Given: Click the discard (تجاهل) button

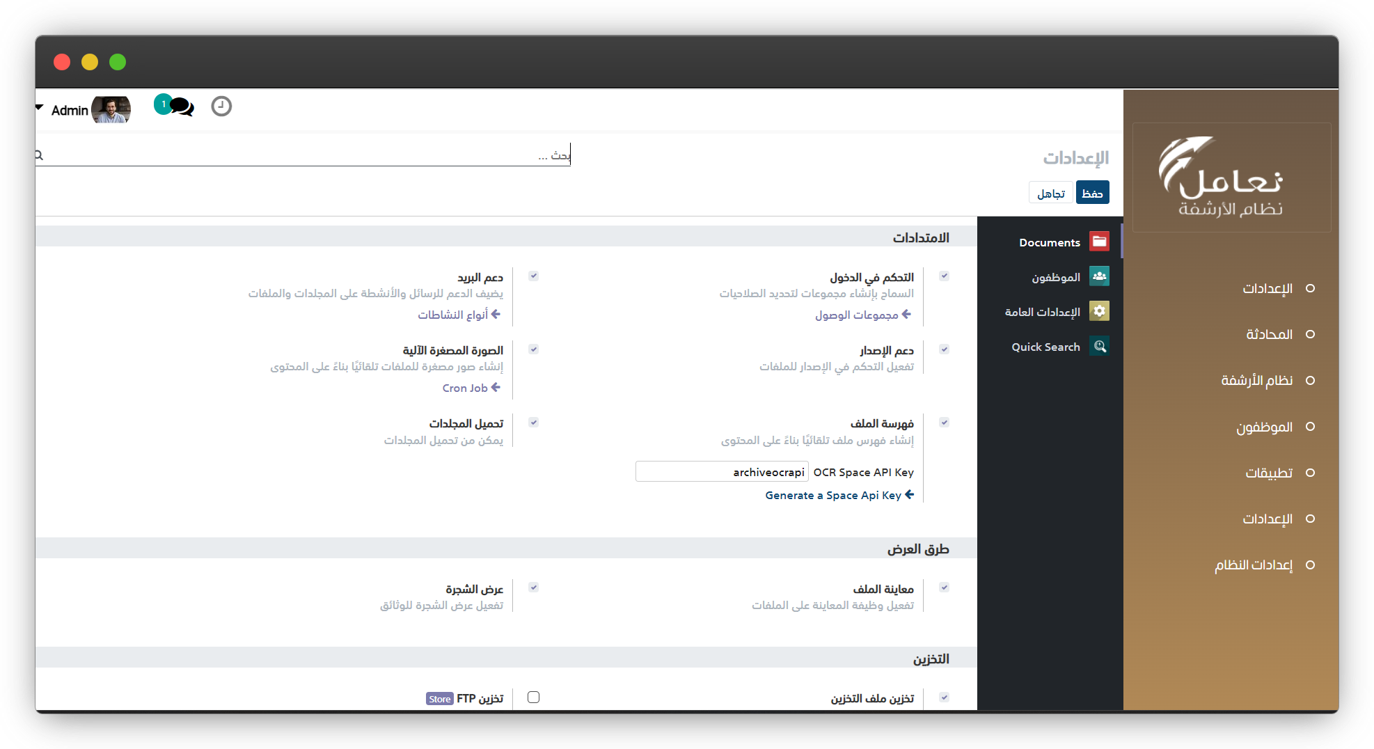Looking at the screenshot, I should 1050,193.
